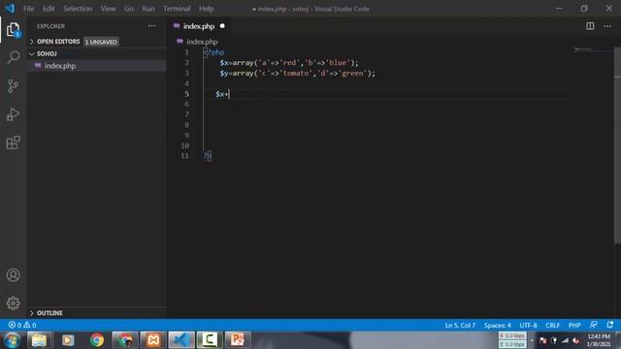Click the 1 UNSAVED badge
621x349 pixels.
click(101, 42)
